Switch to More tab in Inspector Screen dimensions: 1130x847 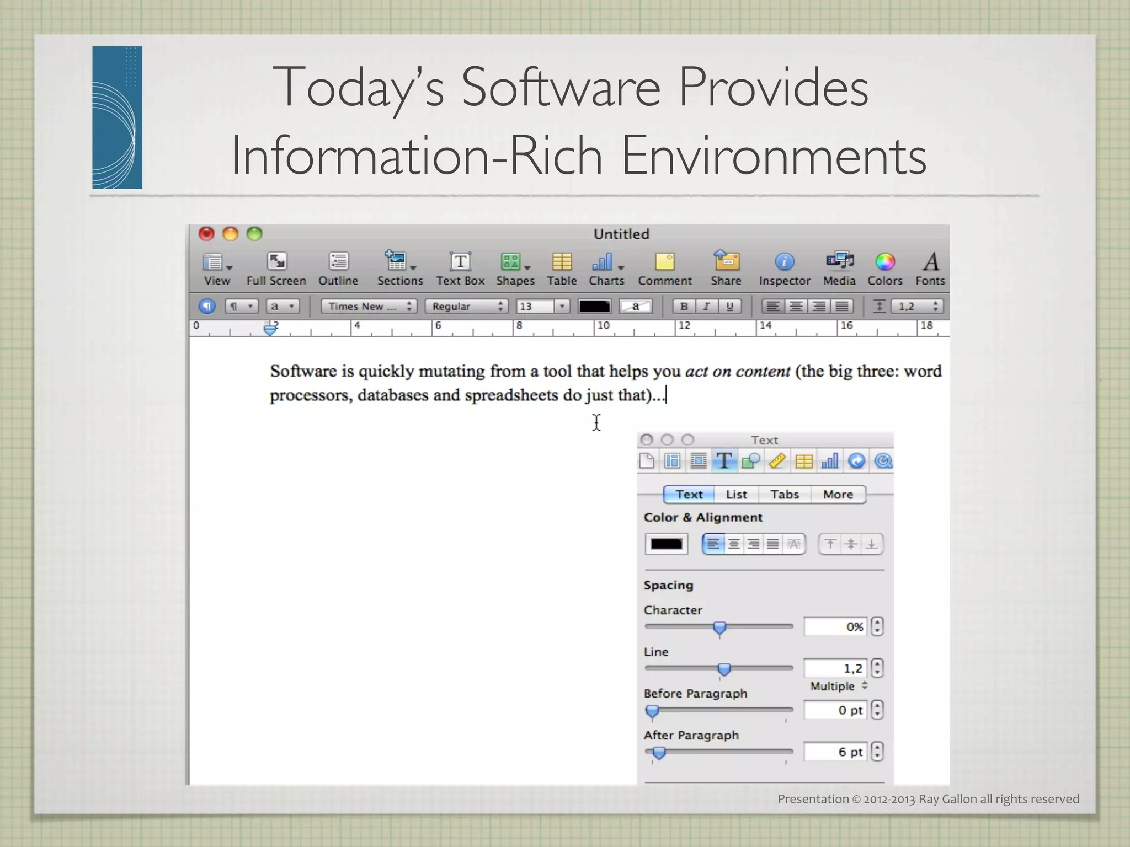(838, 494)
